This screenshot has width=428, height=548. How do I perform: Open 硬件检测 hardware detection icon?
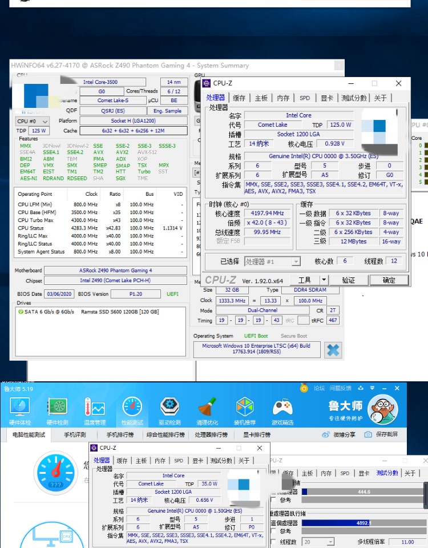point(57,411)
